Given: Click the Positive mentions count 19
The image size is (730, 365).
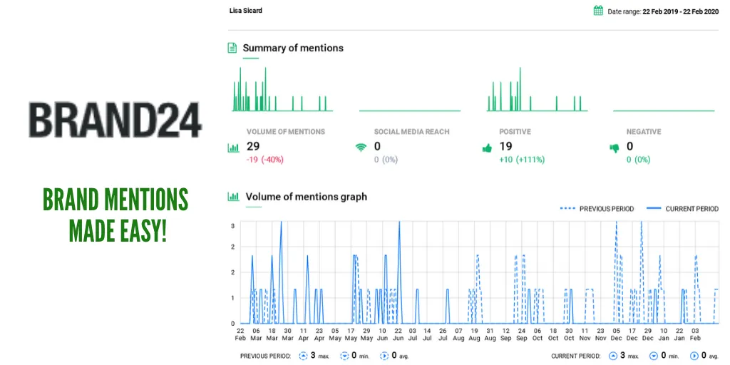Looking at the screenshot, I should [x=506, y=147].
